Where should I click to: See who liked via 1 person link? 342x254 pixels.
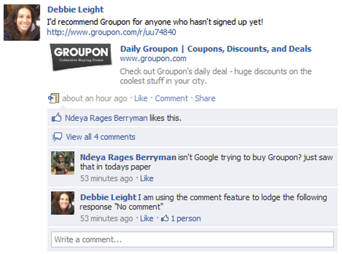[185, 219]
